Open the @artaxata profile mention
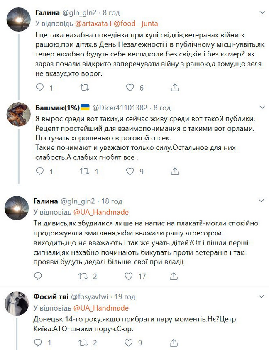The width and height of the screenshot is (269, 350). (x=91, y=24)
